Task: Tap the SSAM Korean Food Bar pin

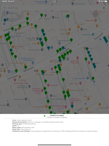Action: click(68, 90)
